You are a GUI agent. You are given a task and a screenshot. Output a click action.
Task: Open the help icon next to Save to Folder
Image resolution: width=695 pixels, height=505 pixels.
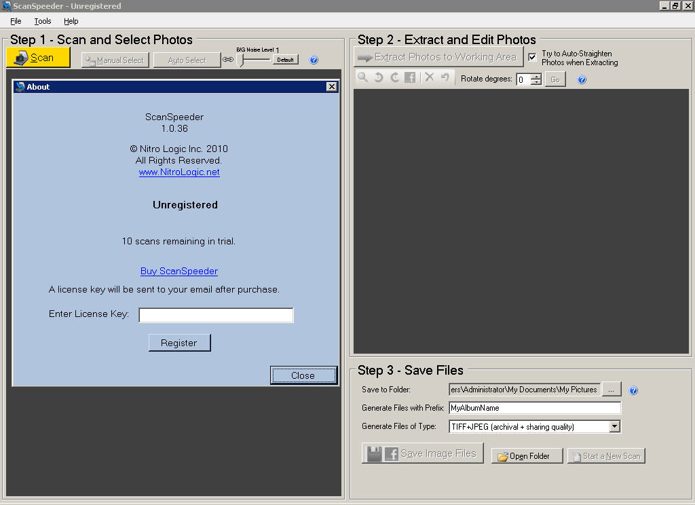click(x=633, y=390)
